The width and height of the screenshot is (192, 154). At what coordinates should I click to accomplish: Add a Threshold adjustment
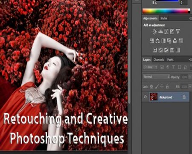coord(166,50)
